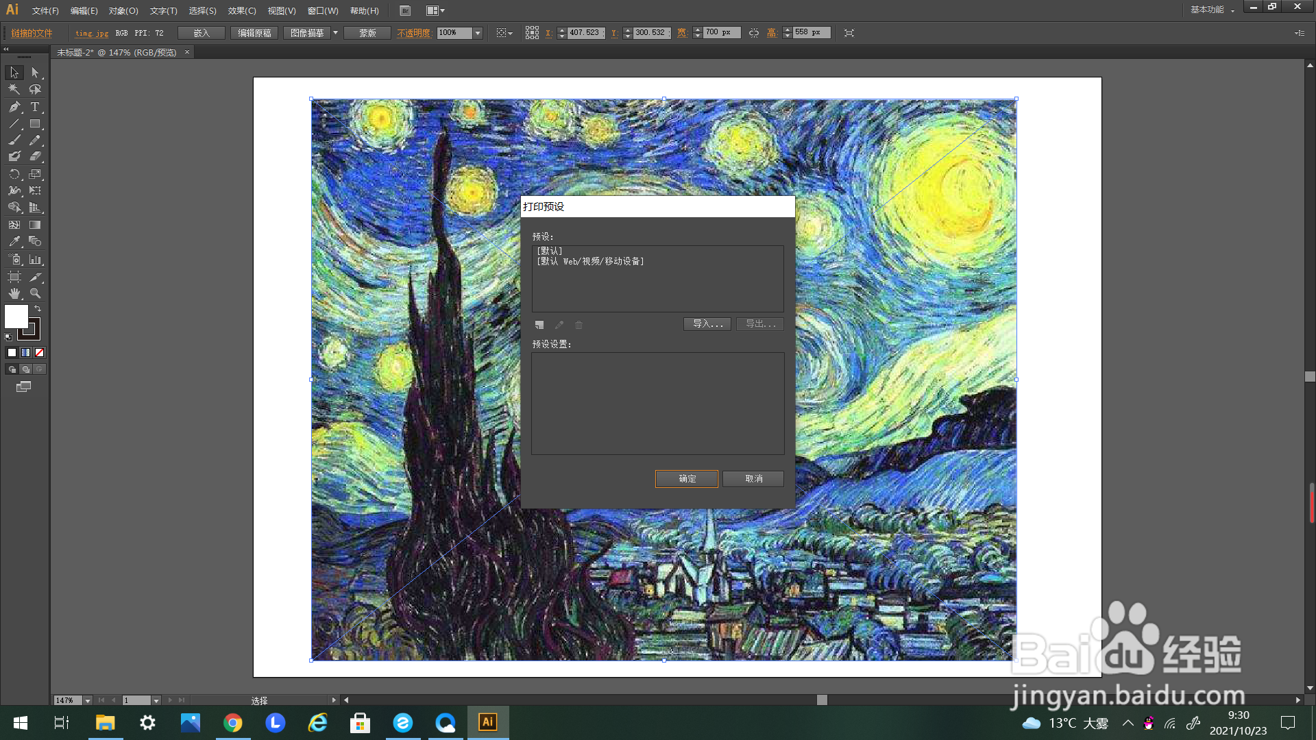Screen dimensions: 1316x740
Task: Expand the opacity percentage dropdown
Action: pos(478,33)
